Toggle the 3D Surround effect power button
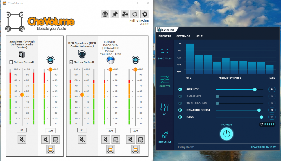Viewport: 281px width, 161px height. tap(180, 103)
